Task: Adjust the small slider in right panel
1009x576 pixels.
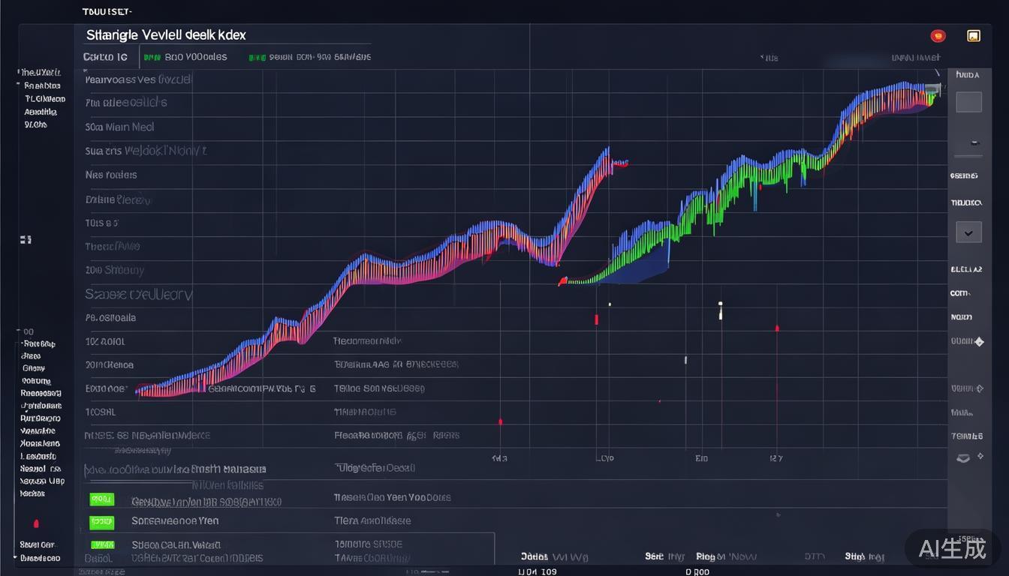Action: click(973, 142)
